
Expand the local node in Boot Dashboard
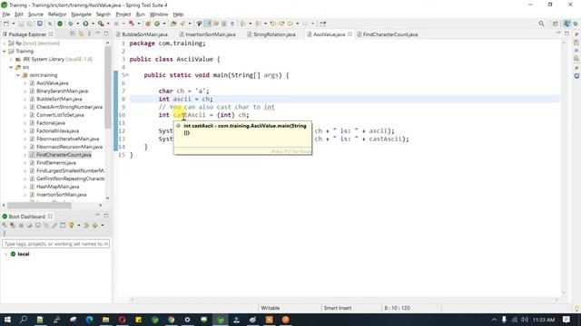(5, 254)
